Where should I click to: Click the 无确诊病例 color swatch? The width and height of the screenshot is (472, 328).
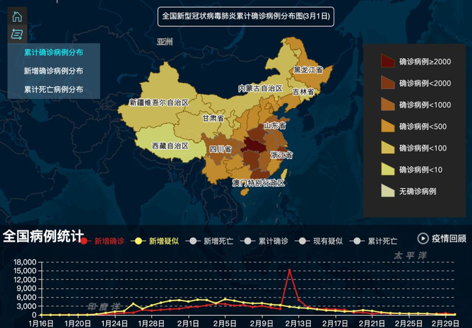click(x=388, y=190)
